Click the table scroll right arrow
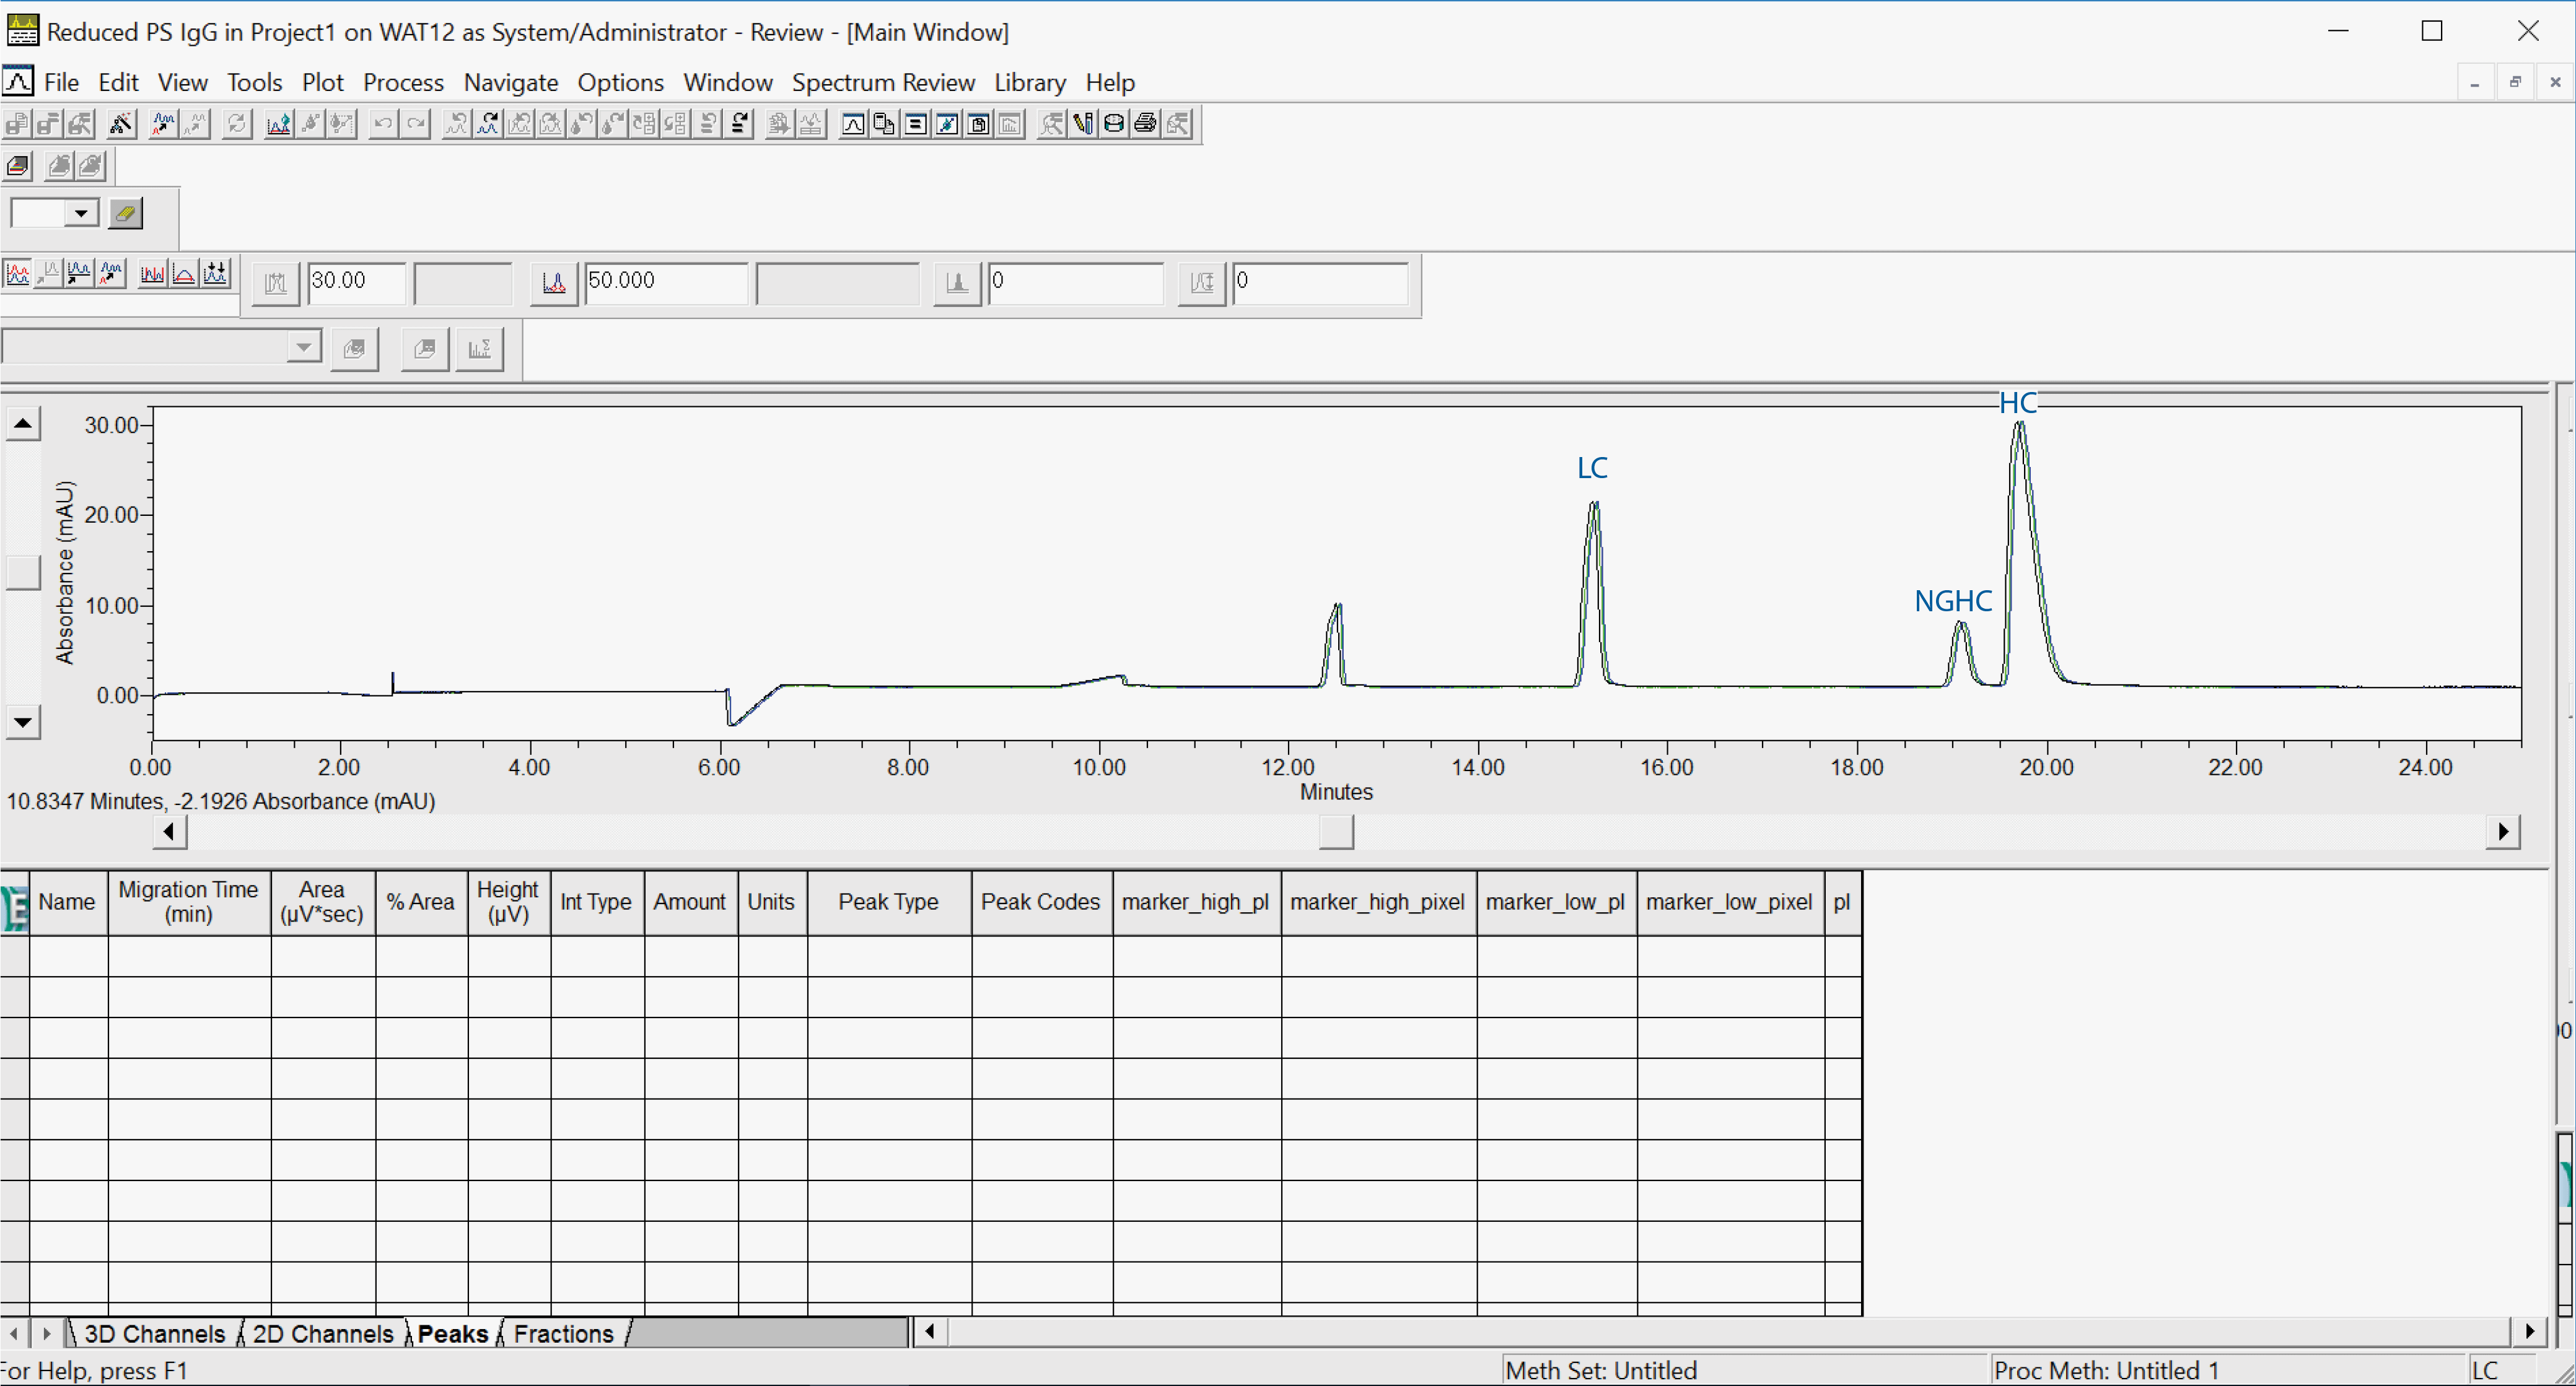The width and height of the screenshot is (2576, 1386). coord(2529,1331)
